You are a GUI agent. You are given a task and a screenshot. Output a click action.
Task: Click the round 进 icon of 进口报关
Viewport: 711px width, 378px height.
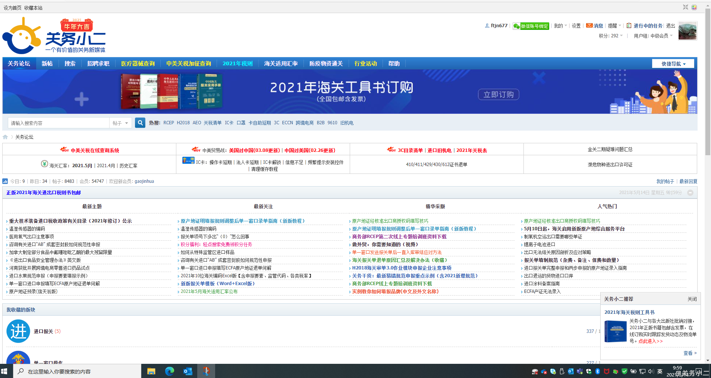click(x=18, y=331)
